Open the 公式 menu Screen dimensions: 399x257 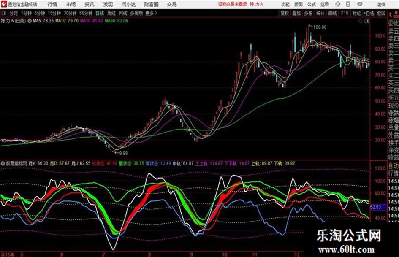[312, 4]
